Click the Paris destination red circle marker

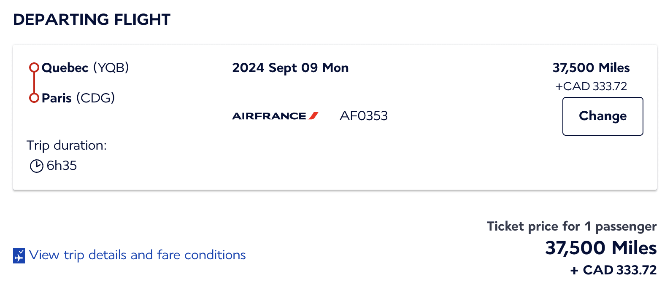click(34, 98)
